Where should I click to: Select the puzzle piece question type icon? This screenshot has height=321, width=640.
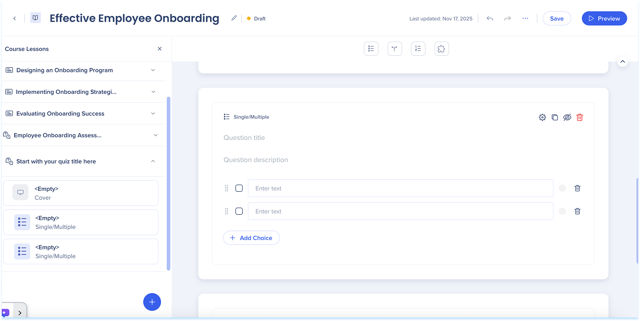441,49
